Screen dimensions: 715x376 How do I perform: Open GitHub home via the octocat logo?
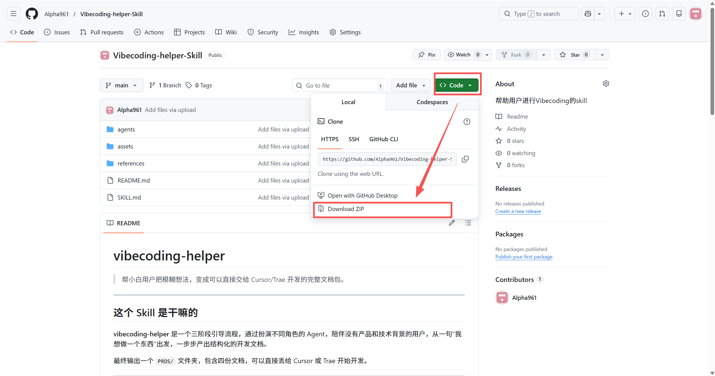tap(32, 14)
